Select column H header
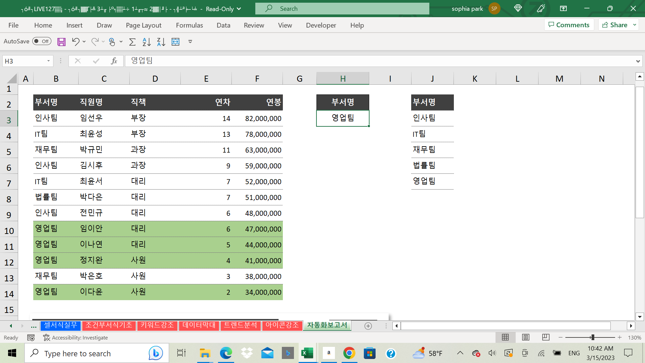 click(x=343, y=78)
